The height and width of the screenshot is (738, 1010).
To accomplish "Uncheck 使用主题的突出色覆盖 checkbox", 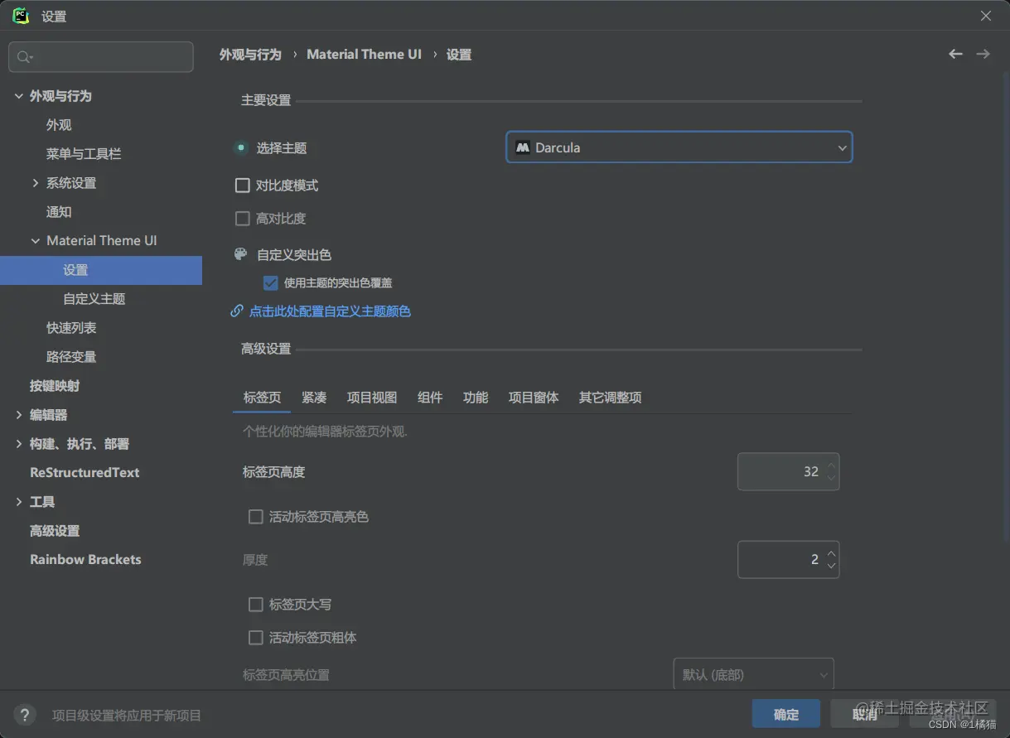I will [x=271, y=282].
